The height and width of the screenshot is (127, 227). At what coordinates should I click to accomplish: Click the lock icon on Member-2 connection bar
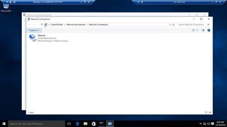click(10, 2)
